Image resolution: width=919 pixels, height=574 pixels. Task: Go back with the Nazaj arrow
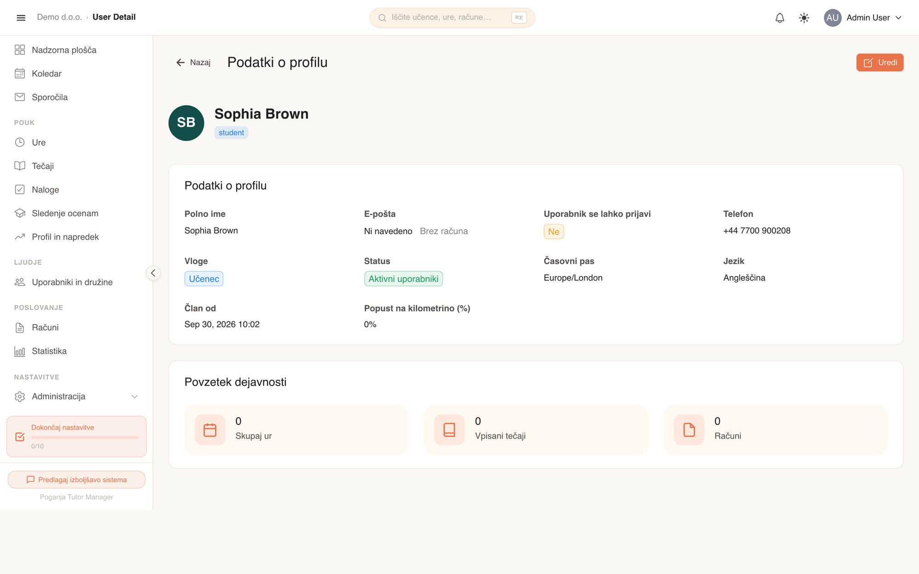click(193, 62)
